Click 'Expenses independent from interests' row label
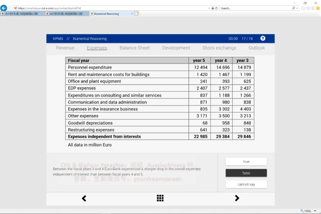This screenshot has width=321, height=214. click(104, 137)
